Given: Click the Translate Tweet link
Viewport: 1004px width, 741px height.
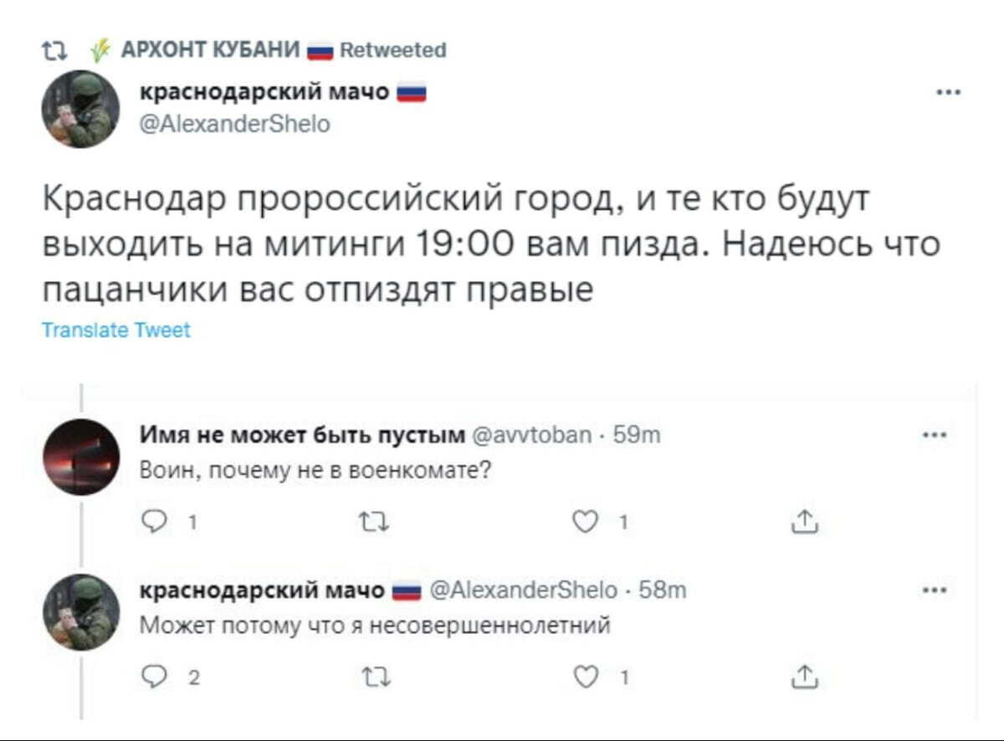Looking at the screenshot, I should pyautogui.click(x=116, y=330).
